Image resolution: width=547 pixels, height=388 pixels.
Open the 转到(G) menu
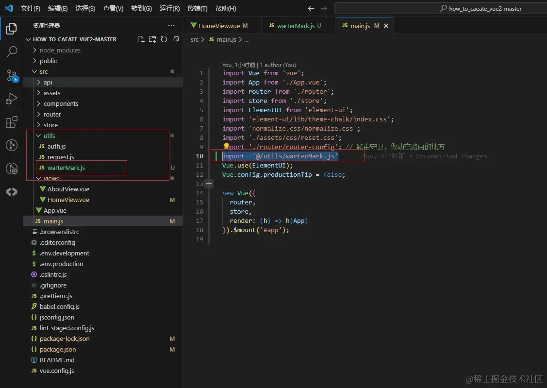click(141, 8)
